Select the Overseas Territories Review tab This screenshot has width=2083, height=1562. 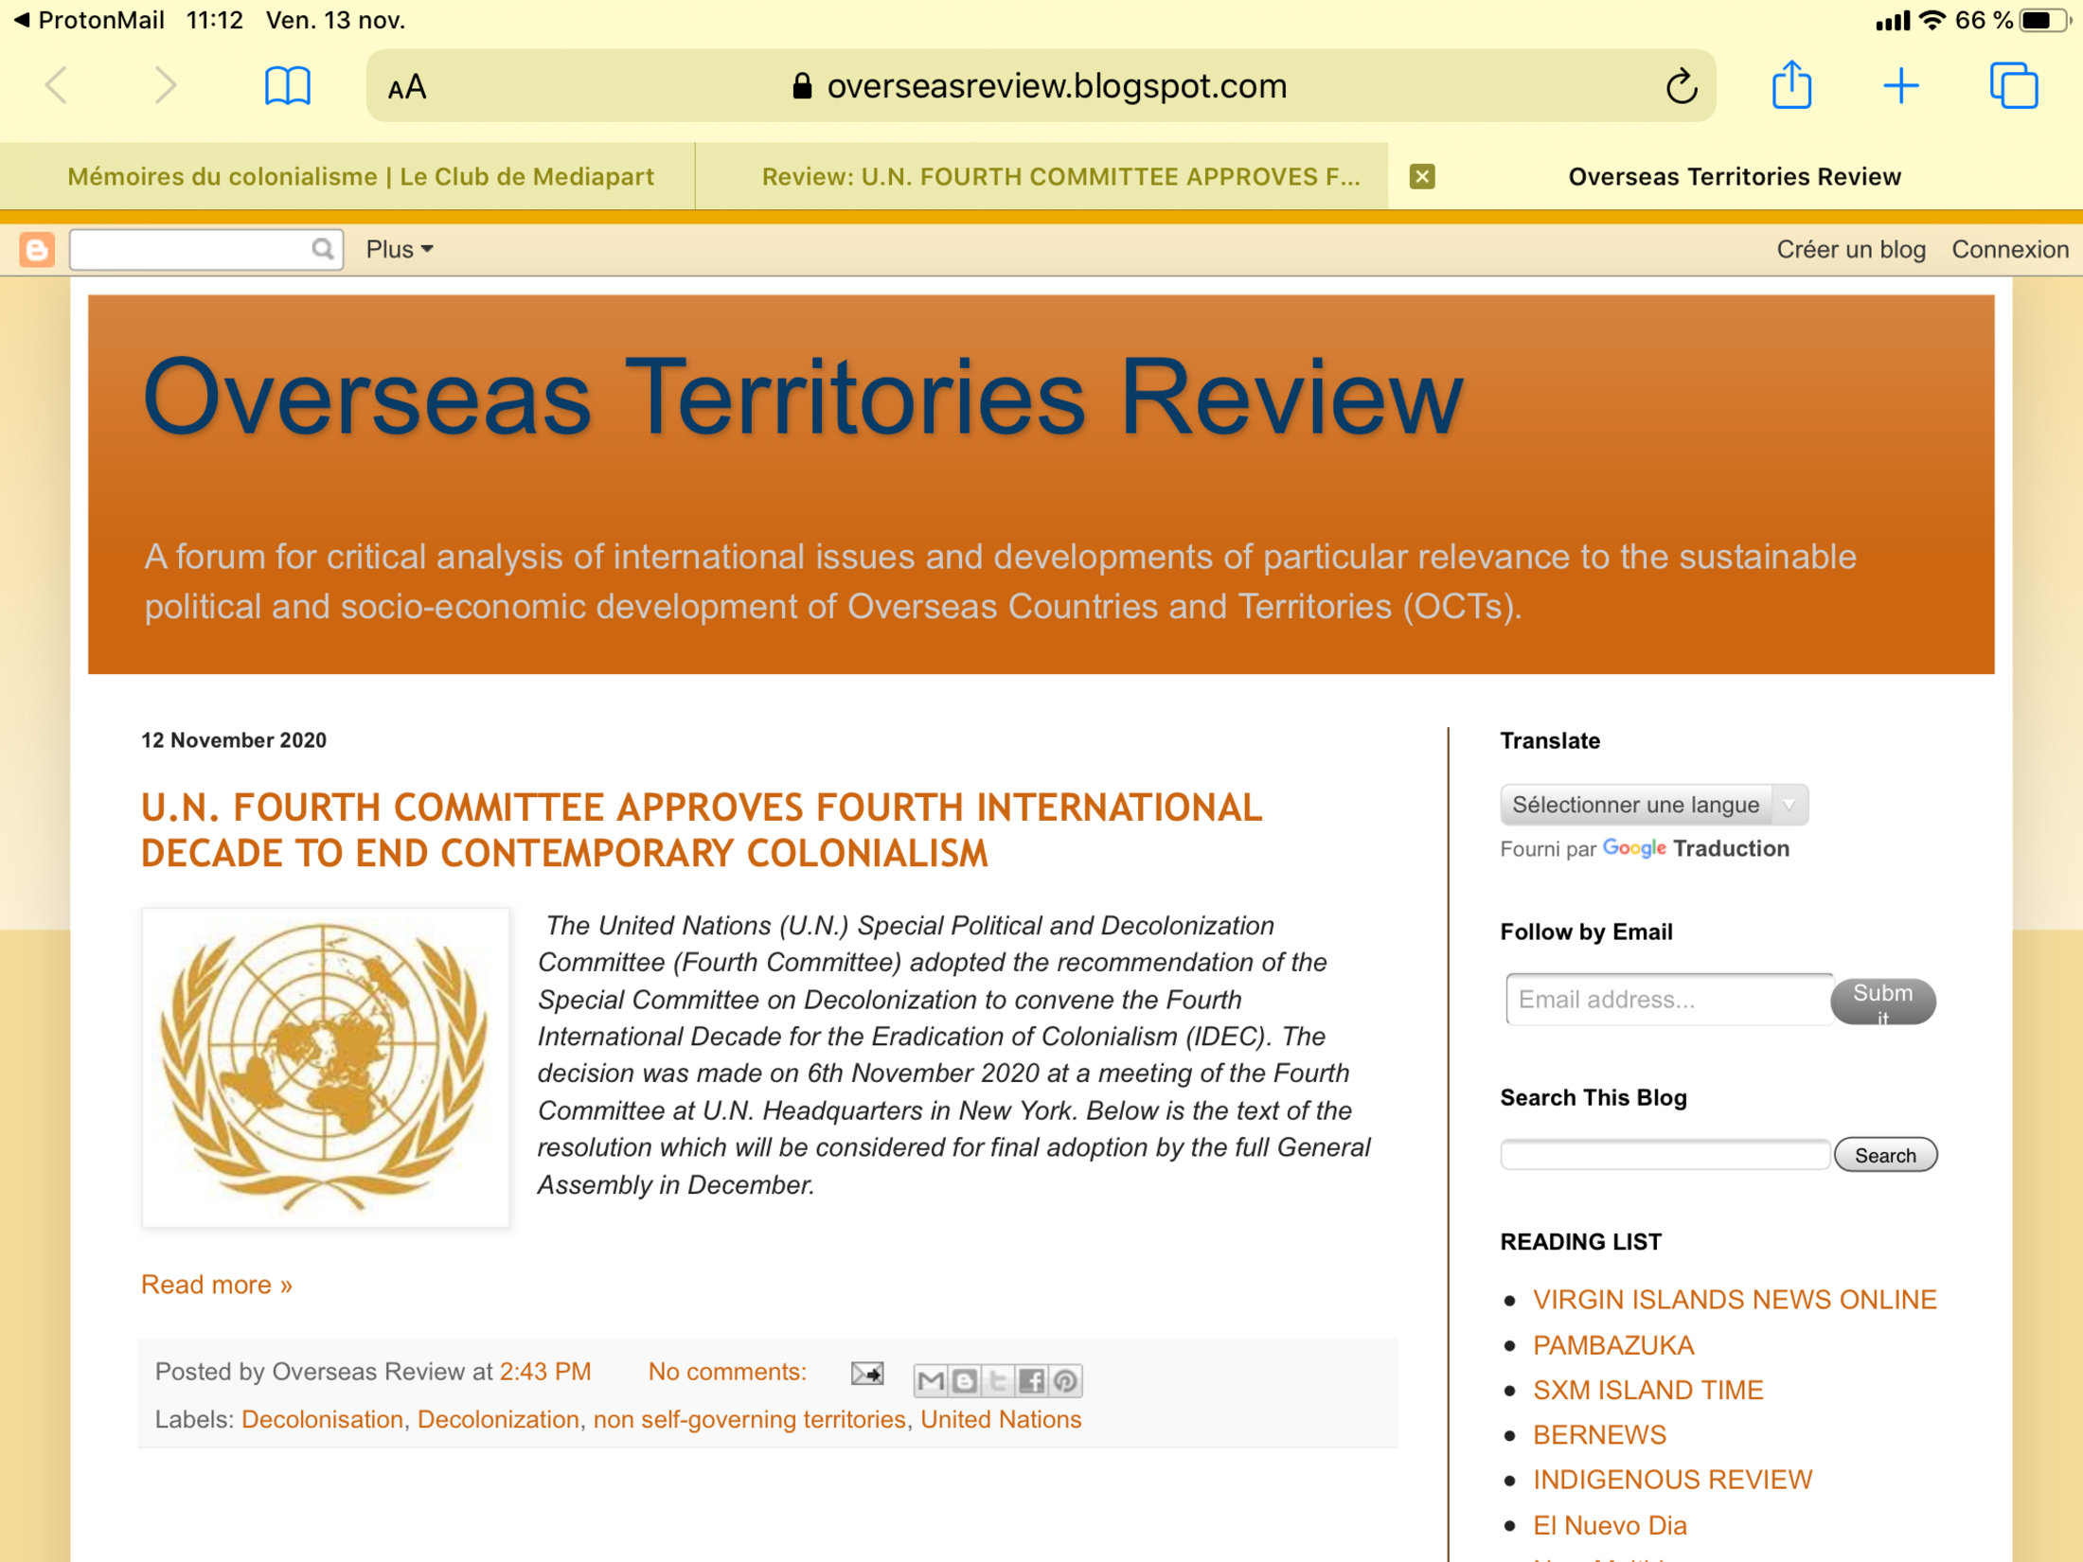click(1735, 177)
